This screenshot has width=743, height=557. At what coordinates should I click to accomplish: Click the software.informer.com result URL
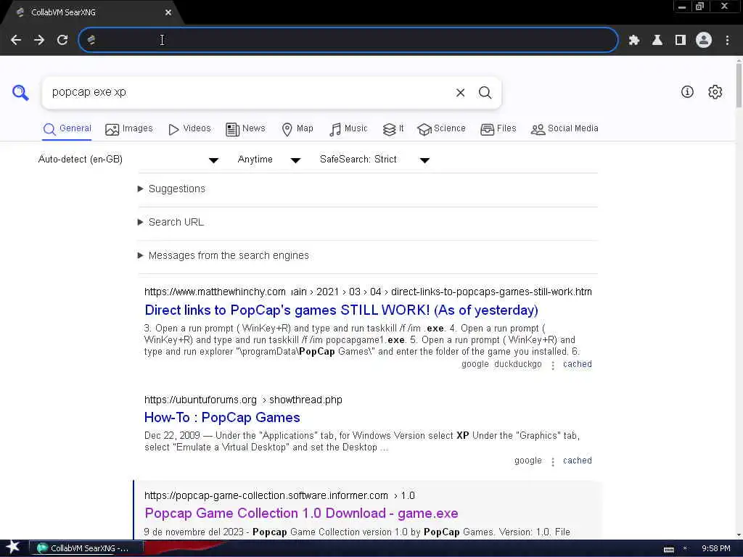[x=279, y=495]
